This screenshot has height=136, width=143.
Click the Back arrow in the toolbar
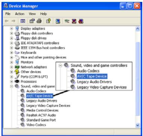click(x=6, y=21)
